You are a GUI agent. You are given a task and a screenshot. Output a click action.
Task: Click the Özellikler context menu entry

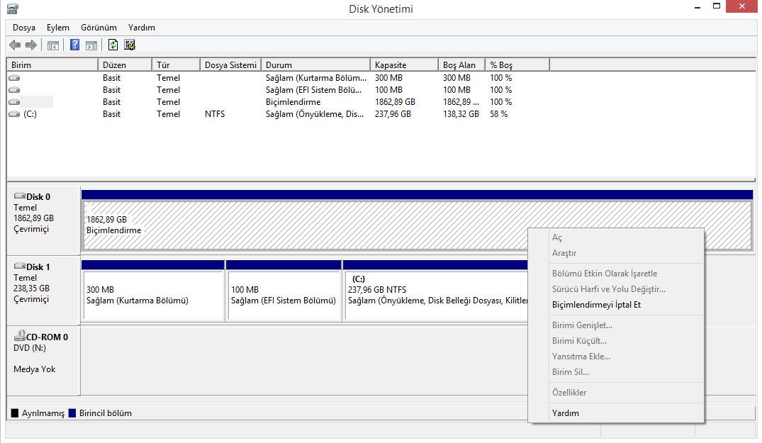pos(569,393)
